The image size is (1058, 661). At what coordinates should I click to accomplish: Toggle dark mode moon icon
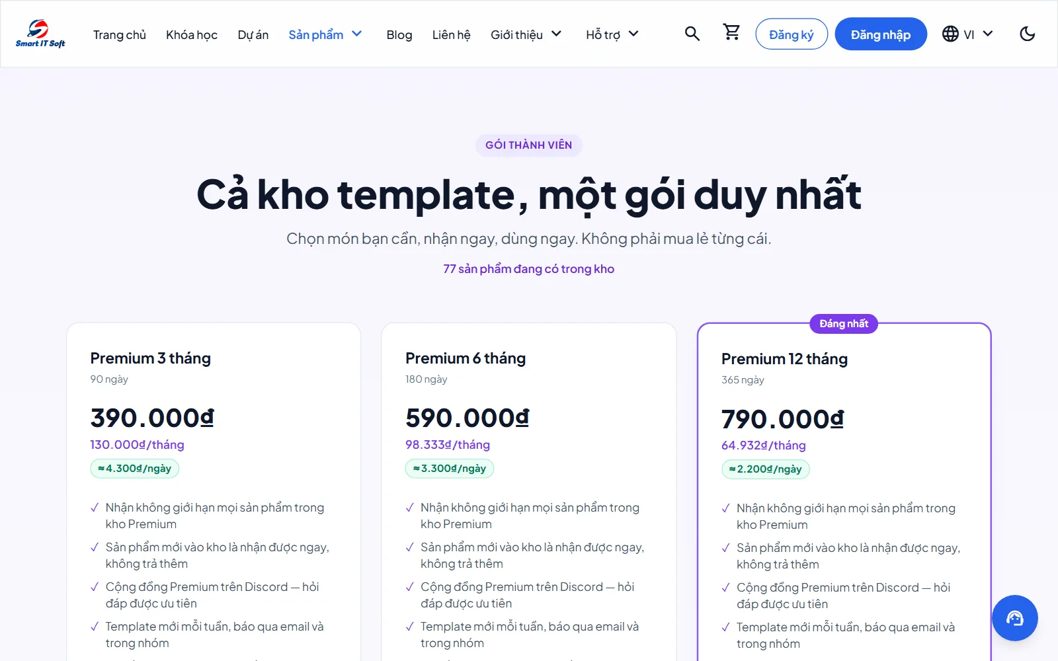1027,34
